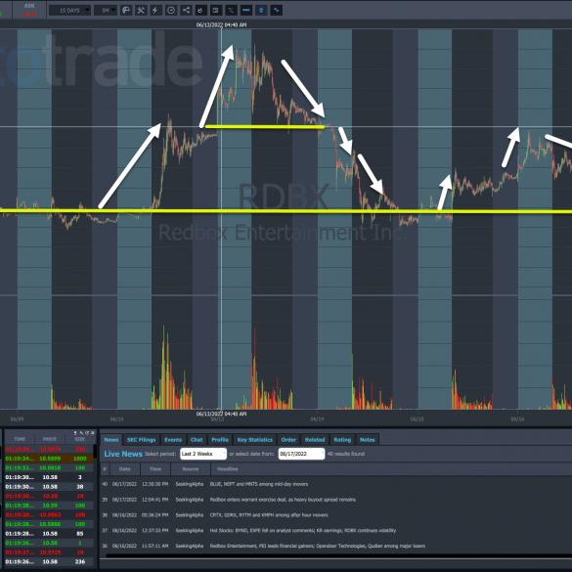Open the chart tools wrench icon
572x572 pixels.
point(141,10)
